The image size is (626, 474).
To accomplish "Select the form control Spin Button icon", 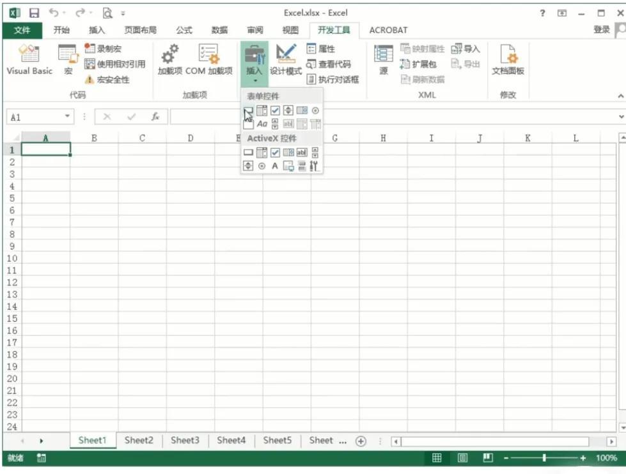I will (288, 110).
